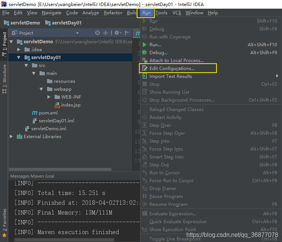
Task: Click the Pause Program icon
Action: [145, 196]
